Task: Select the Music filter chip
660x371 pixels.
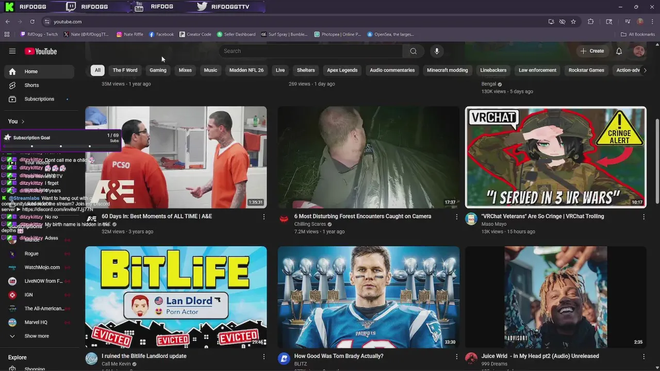Action: tap(210, 70)
